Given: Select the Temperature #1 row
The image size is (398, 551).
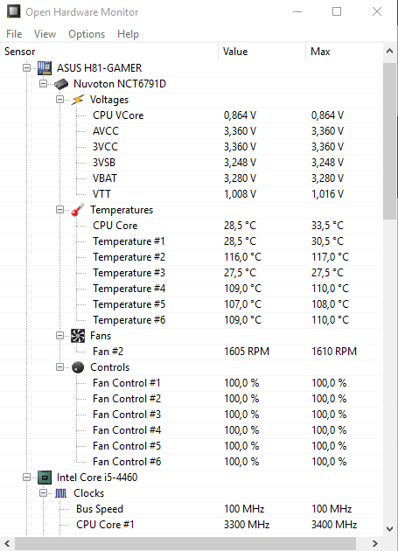Looking at the screenshot, I should pyautogui.click(x=192, y=241).
